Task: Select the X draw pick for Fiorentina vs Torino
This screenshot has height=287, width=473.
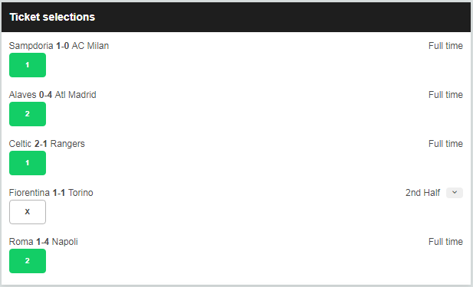Action: 28,212
